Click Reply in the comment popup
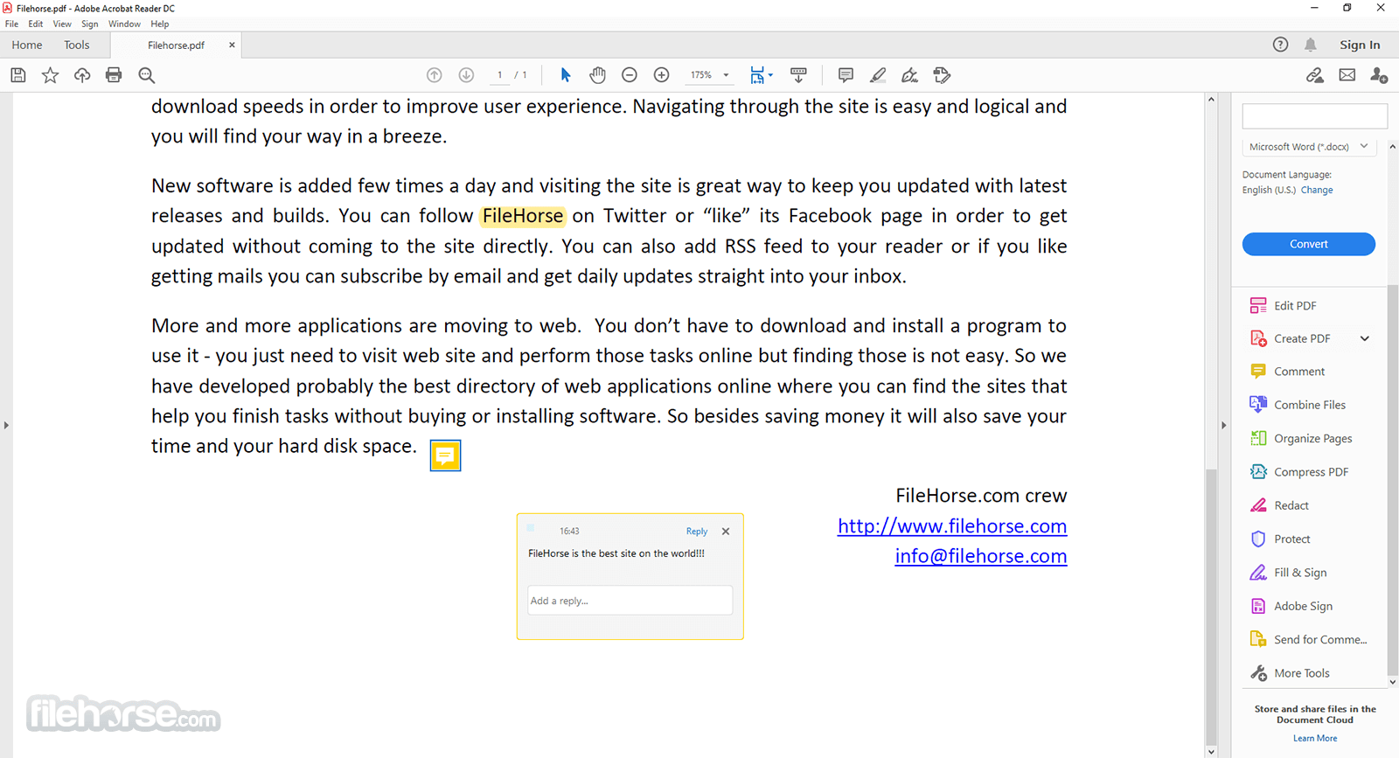This screenshot has height=758, width=1399. [697, 532]
